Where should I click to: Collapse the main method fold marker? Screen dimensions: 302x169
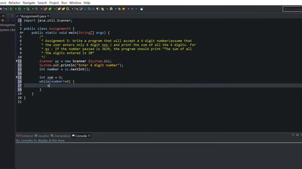coord(23,32)
